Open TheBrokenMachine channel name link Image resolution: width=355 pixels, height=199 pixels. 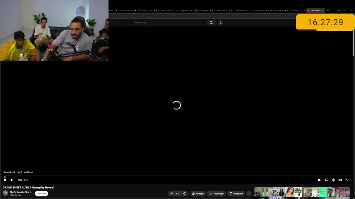[19, 192]
